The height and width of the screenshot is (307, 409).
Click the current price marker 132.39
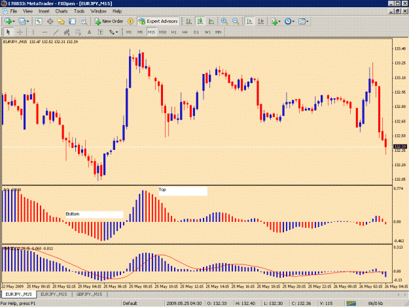(400, 147)
